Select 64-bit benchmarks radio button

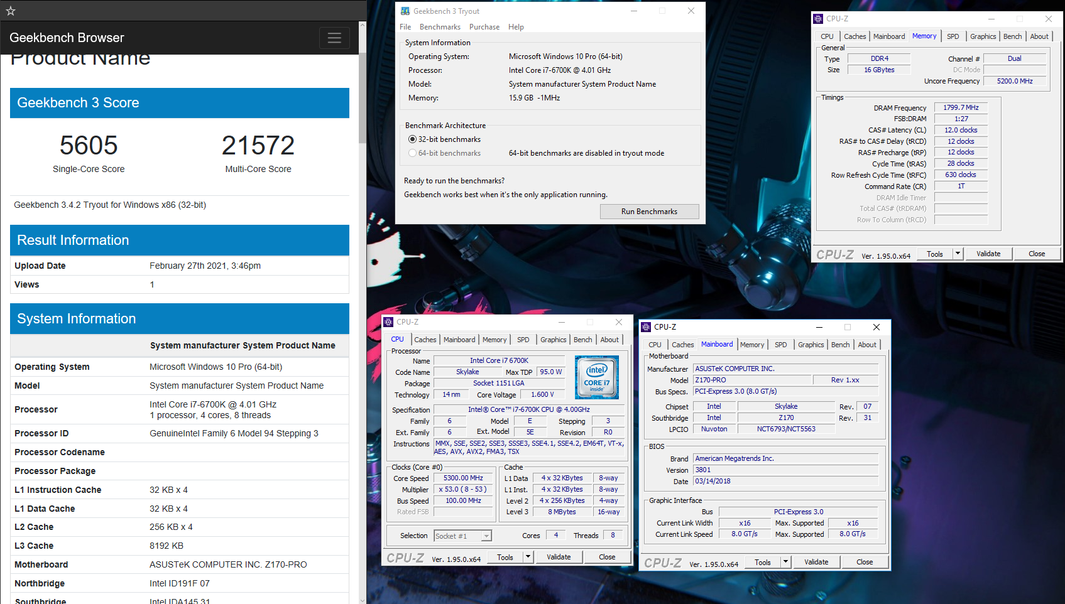coord(412,153)
